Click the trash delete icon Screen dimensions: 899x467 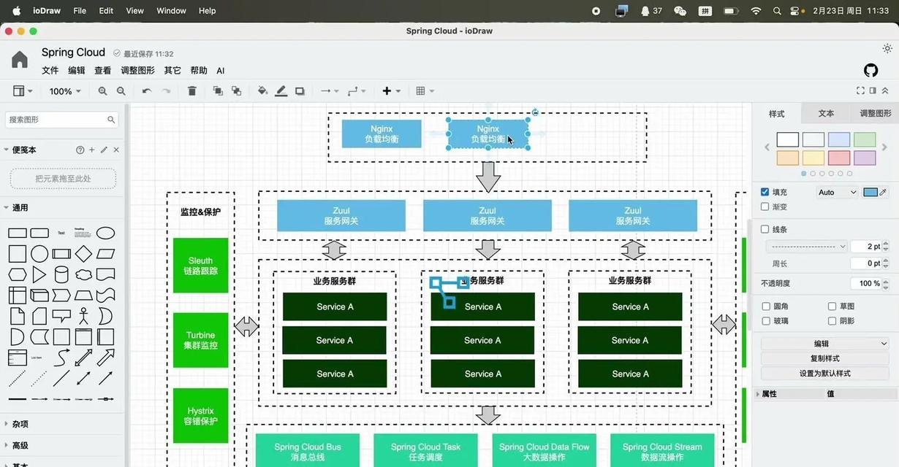point(192,91)
